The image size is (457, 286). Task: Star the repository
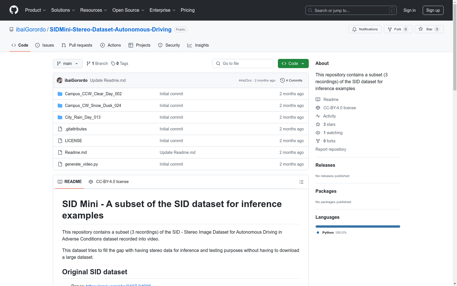429,29
